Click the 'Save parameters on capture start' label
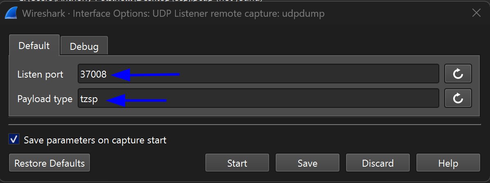Viewport: 490px width, 183px height. [x=95, y=140]
